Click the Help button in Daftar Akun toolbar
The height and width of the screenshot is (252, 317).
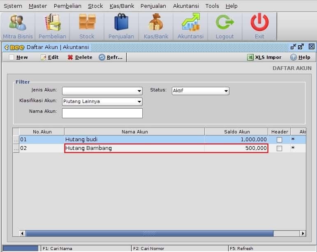tap(300, 57)
